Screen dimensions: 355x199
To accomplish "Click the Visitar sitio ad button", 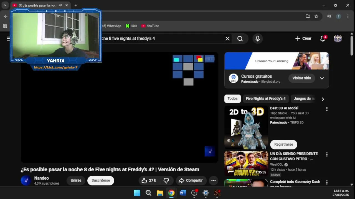I will [x=302, y=78].
